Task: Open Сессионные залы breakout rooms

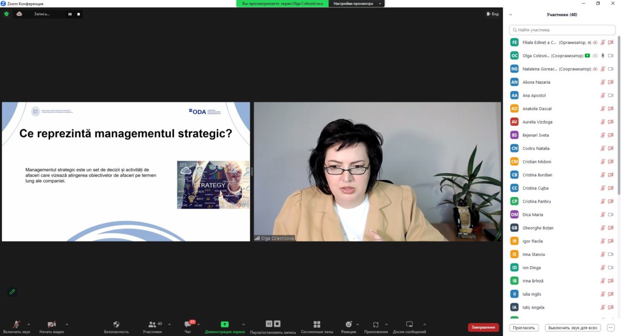Action: (x=317, y=327)
